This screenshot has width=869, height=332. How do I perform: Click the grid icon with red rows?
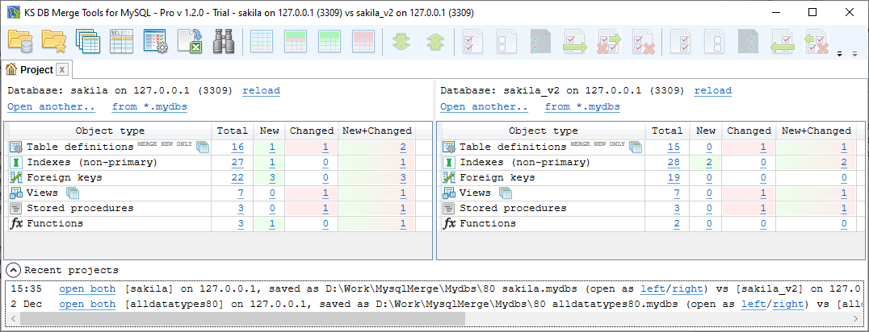pyautogui.click(x=364, y=41)
